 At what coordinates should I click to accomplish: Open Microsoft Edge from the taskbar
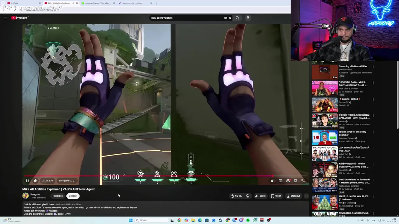click(200, 220)
